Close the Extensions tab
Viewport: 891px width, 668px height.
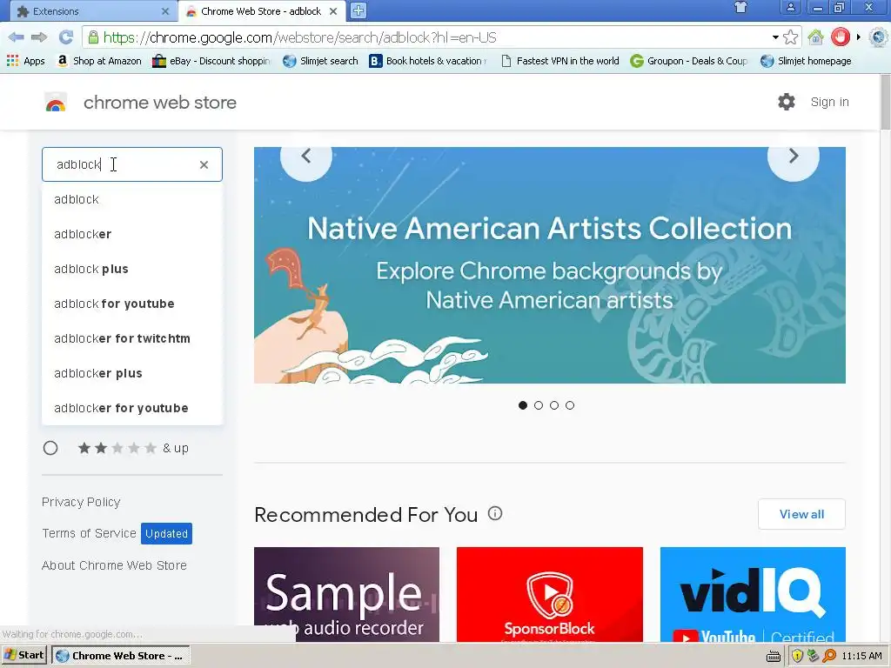click(164, 11)
